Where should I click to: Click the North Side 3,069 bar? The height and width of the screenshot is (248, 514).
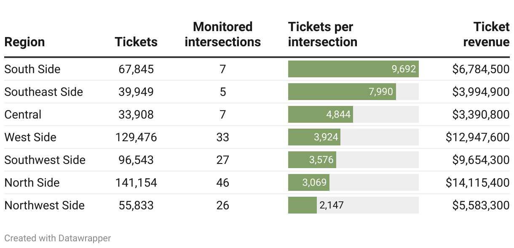click(x=308, y=182)
